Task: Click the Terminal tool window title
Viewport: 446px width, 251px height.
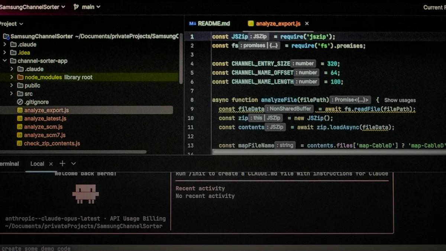Action: [x=9, y=164]
